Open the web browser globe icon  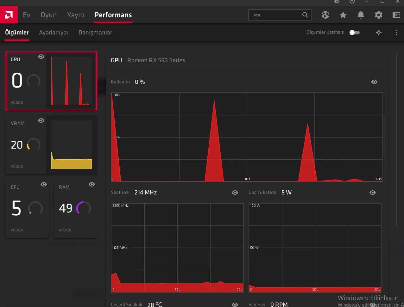pyautogui.click(x=325, y=15)
